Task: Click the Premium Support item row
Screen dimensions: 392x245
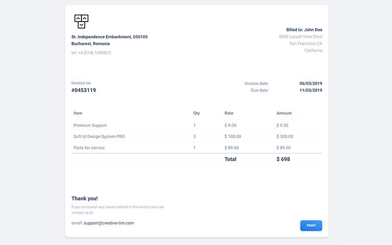Action: point(90,125)
